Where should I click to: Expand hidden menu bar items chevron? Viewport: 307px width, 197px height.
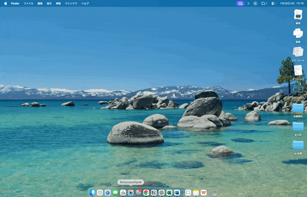pos(248,3)
